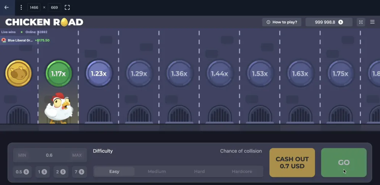Click the gold roasted chicken coin
Image resolution: width=380 pixels, height=185 pixels.
[18, 73]
